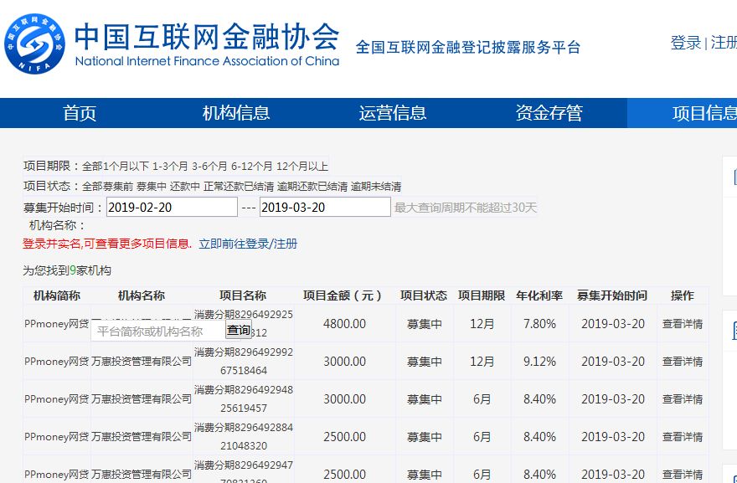Filter status by 逾期未结清
The width and height of the screenshot is (737, 483).
coord(376,187)
